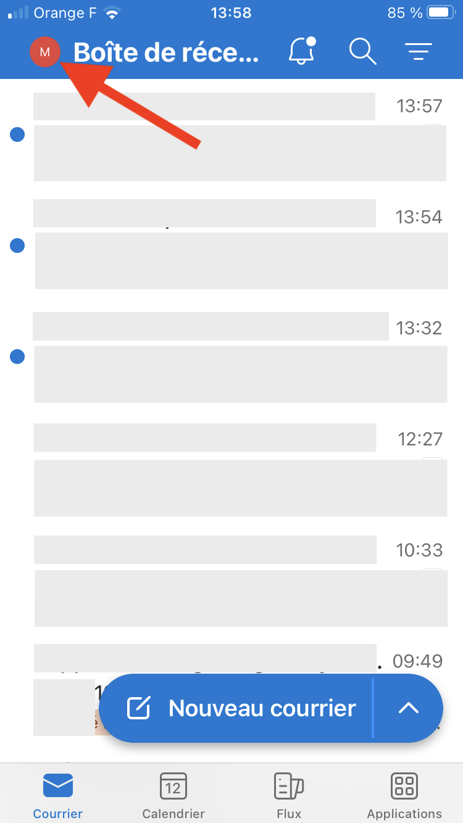Switch to Calendrier tab
The height and width of the screenshot is (823, 463).
173,796
